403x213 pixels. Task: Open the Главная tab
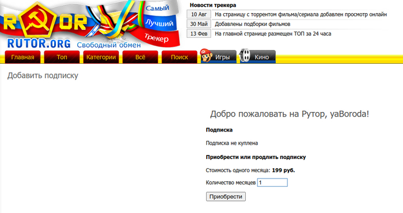22,57
